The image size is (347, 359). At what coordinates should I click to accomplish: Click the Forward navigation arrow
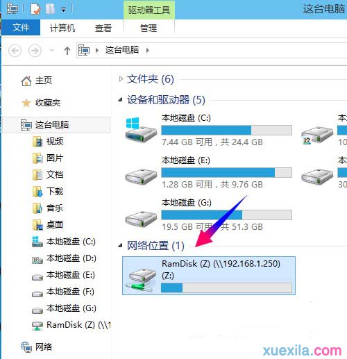click(35, 51)
